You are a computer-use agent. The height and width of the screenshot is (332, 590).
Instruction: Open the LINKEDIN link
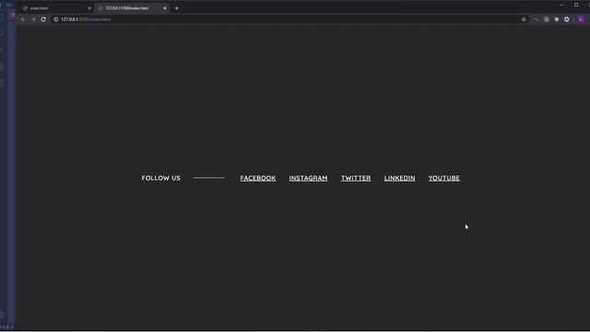[x=399, y=178]
